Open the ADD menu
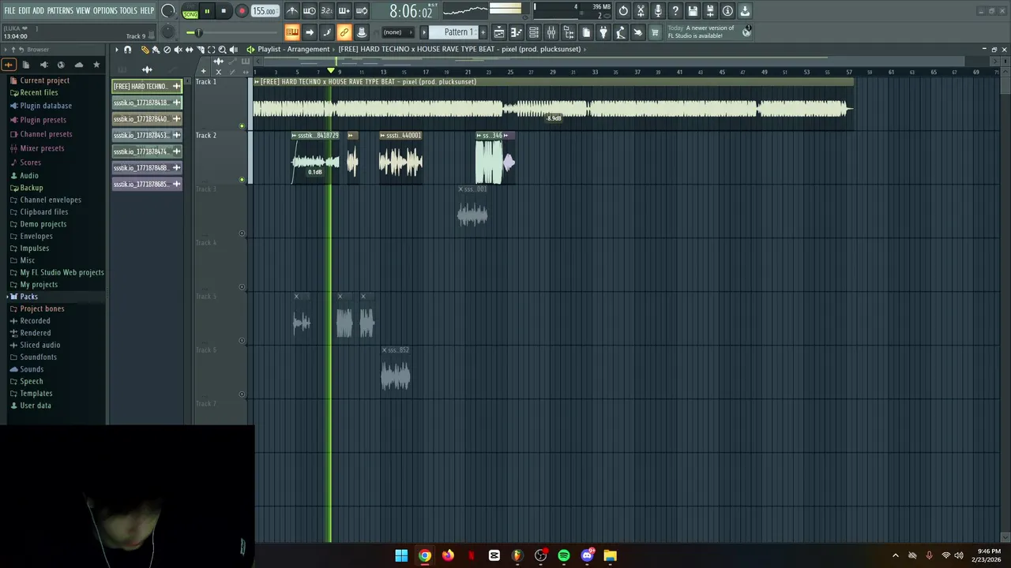 tap(38, 11)
